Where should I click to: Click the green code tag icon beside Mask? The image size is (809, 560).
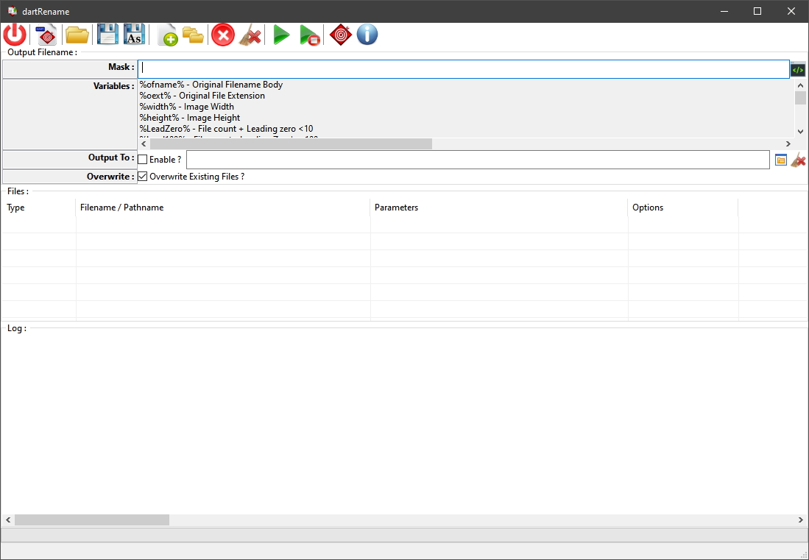point(798,70)
